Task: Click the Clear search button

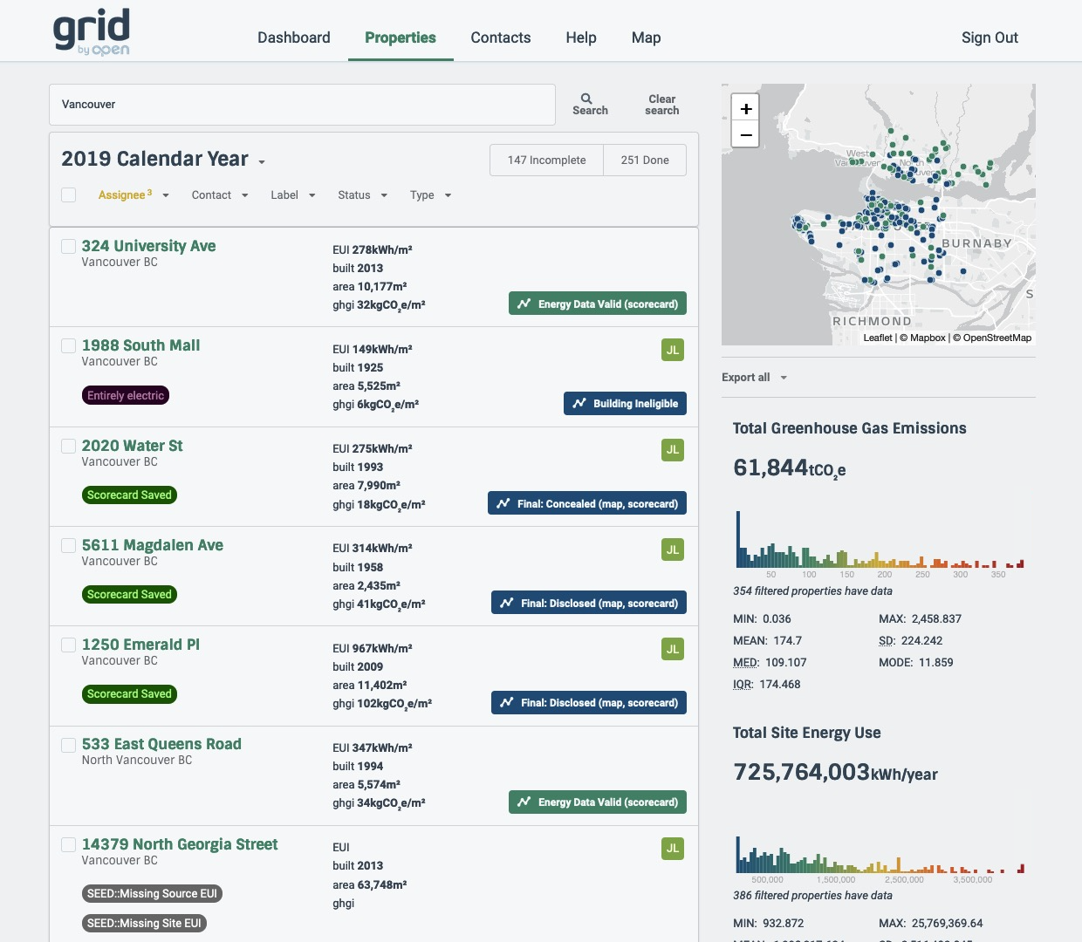Action: pyautogui.click(x=661, y=105)
